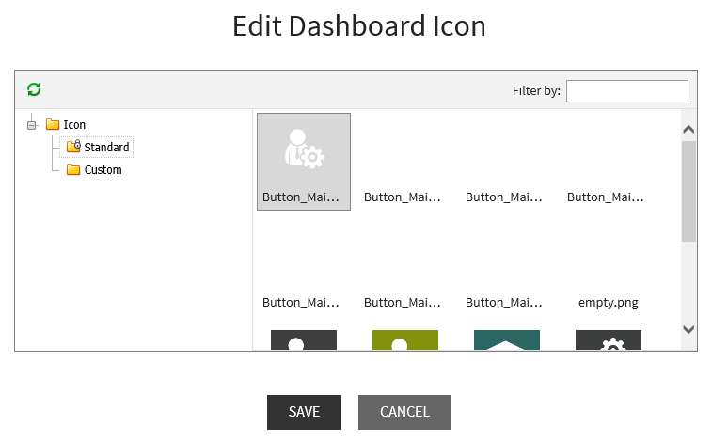Pick the dark tile with gear icon

pos(609,339)
